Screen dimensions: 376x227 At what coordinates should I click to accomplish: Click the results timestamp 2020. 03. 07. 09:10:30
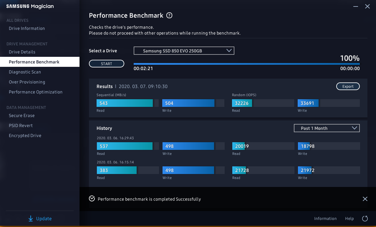(x=143, y=87)
